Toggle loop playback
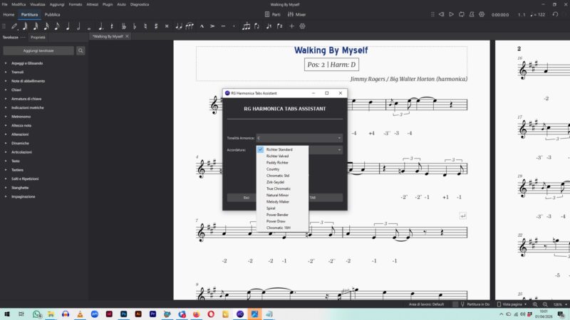570x320 pixels. pyautogui.click(x=461, y=14)
